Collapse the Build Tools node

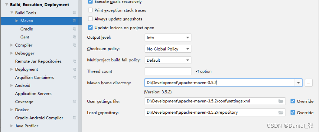tap(12, 13)
